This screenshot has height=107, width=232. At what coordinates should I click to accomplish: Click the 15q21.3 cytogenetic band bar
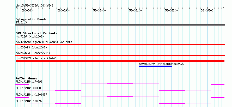pos(120,25)
